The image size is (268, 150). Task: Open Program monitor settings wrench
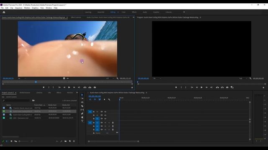pyautogui.click(x=250, y=78)
